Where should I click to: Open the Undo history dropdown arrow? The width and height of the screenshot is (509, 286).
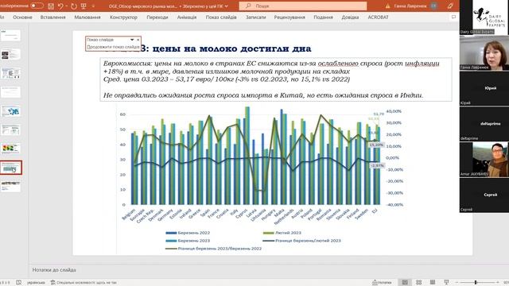pyautogui.click(x=66, y=6)
